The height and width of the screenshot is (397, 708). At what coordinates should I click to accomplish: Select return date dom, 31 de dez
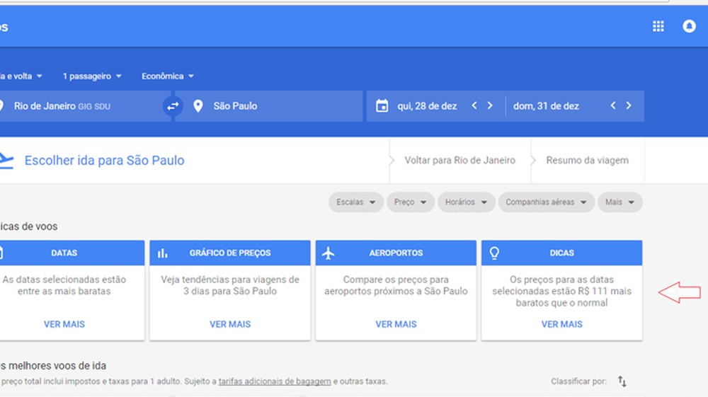[x=546, y=106]
